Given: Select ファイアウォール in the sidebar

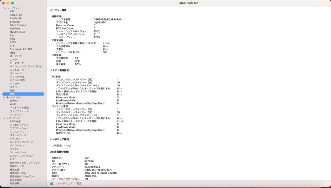Looking at the screenshot, I should pyautogui.click(x=19, y=111).
